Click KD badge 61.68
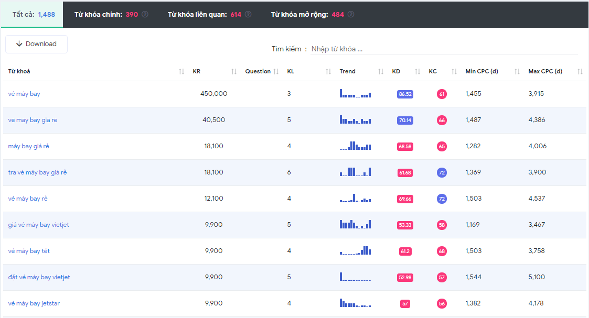 tap(405, 173)
